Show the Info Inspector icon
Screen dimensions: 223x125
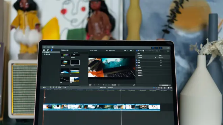tap(143, 51)
